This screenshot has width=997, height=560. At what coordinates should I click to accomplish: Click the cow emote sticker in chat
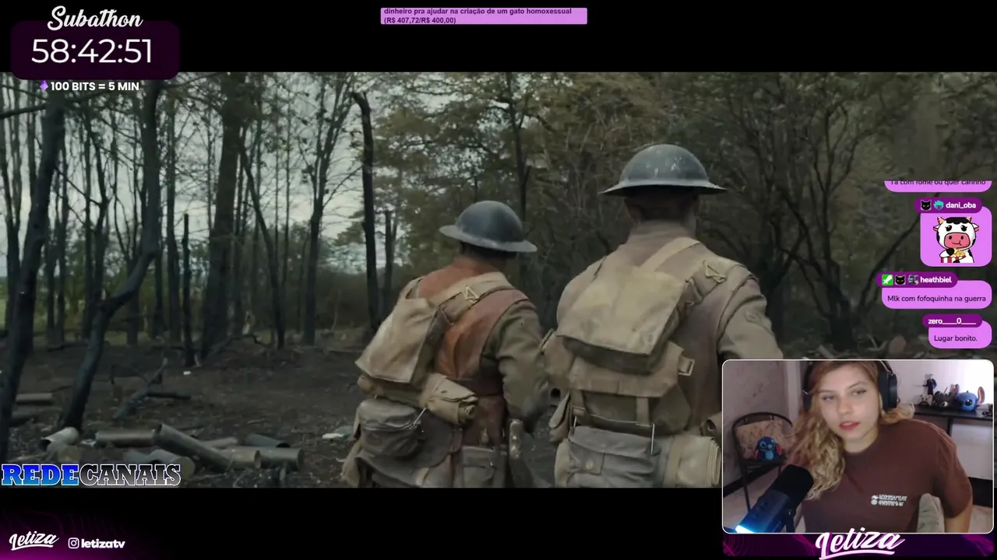pyautogui.click(x=956, y=240)
